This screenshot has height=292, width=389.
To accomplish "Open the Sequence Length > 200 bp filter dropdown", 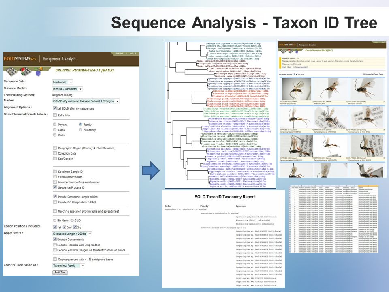I will [72, 234].
